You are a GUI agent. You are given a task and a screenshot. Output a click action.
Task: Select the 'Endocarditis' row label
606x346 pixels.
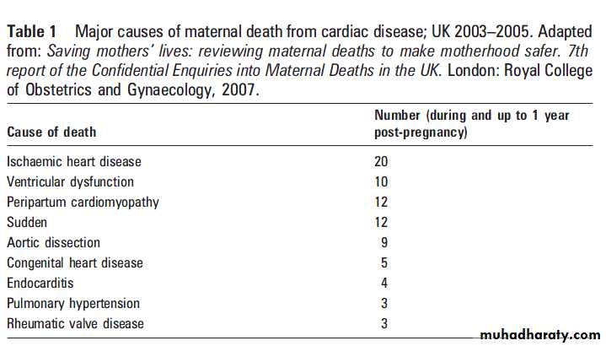pyautogui.click(x=40, y=283)
